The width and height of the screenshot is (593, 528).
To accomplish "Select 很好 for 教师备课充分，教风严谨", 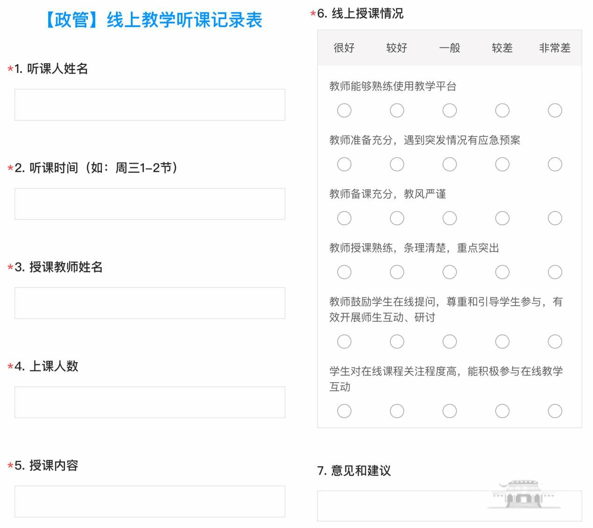I will [344, 218].
